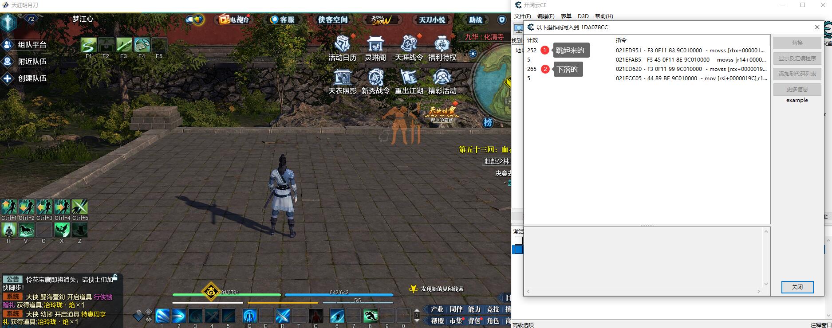
Task: Tick the checkbox under 激活 in CE
Action: (x=519, y=241)
